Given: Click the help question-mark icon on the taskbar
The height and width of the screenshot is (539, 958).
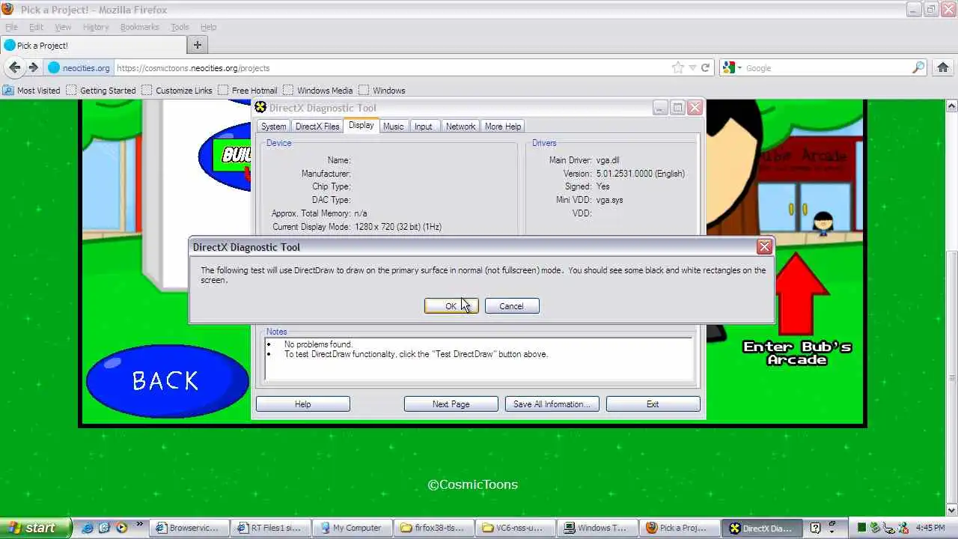Looking at the screenshot, I should pyautogui.click(x=816, y=528).
